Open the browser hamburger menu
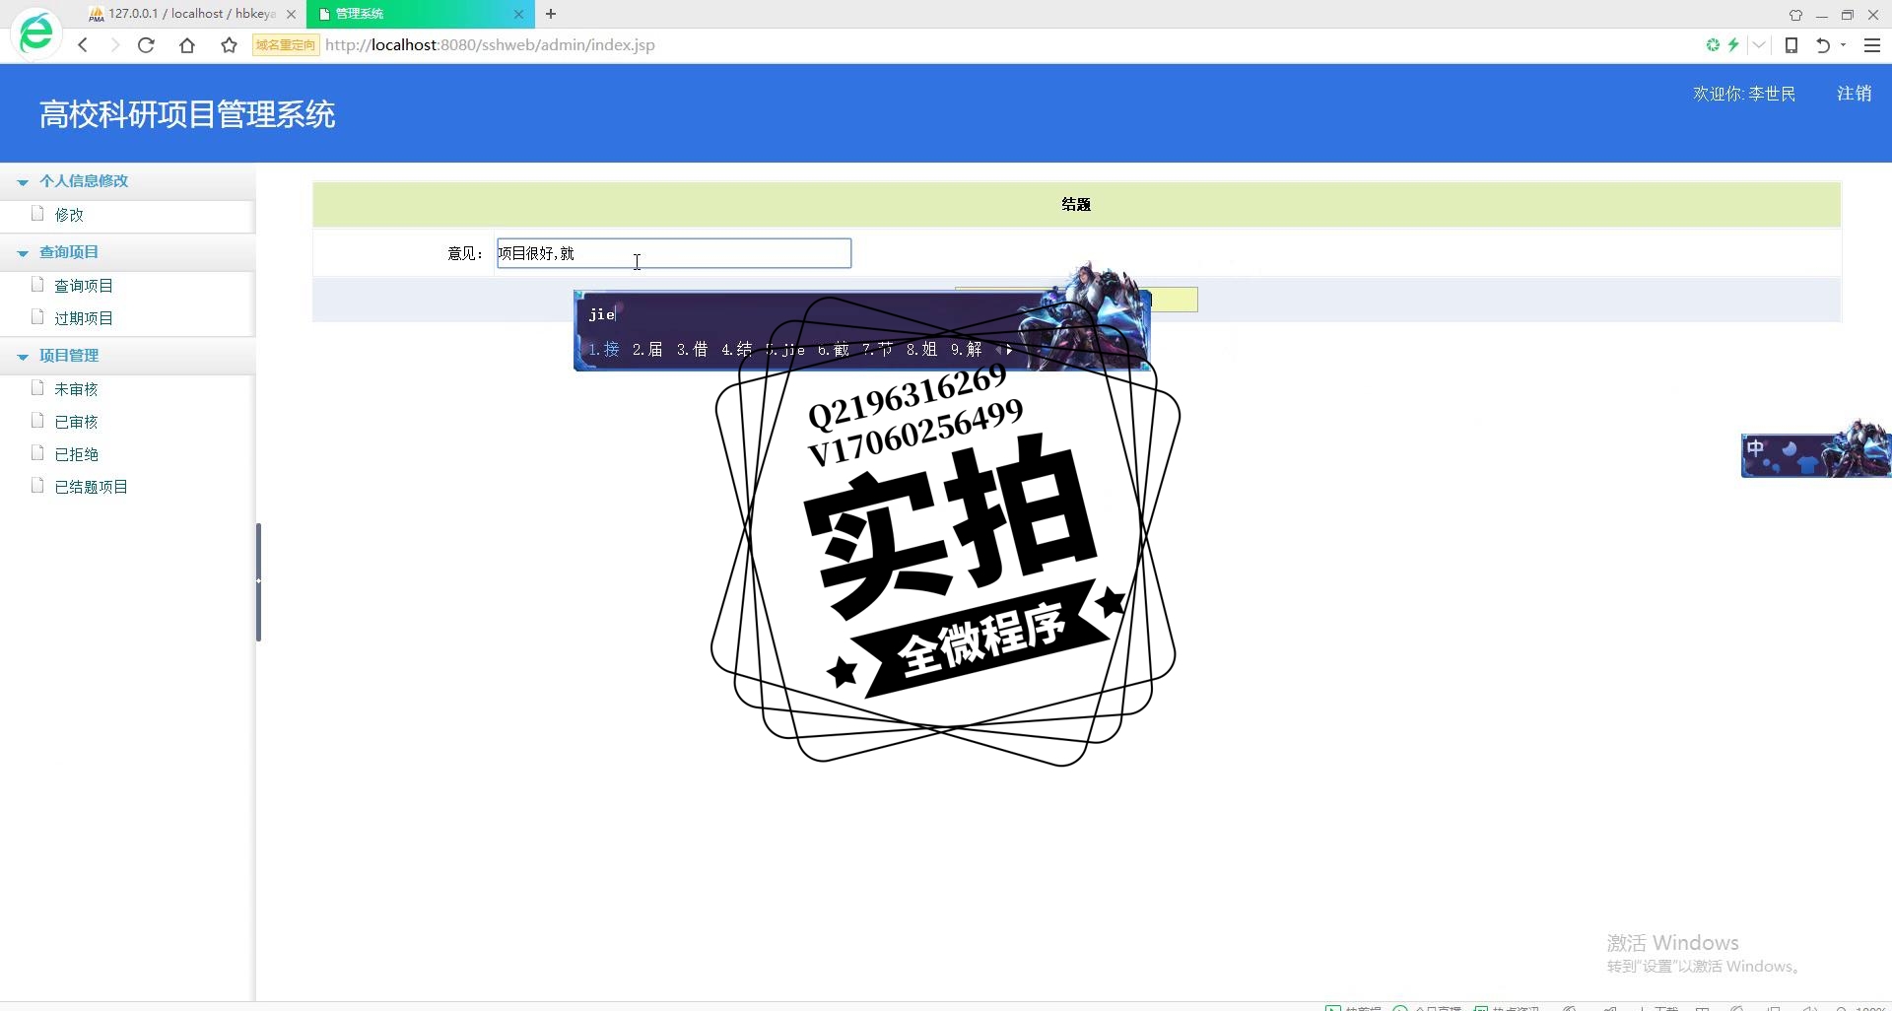1892x1011 pixels. pos(1872,45)
